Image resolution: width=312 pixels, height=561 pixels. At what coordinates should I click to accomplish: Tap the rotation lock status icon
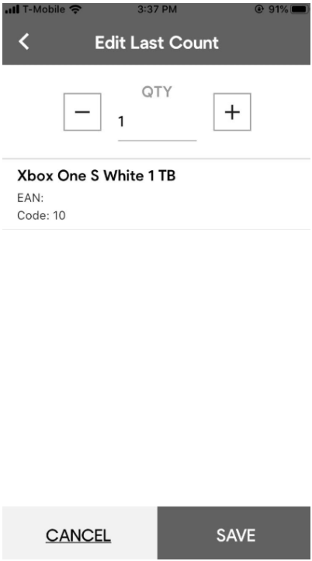point(259,9)
